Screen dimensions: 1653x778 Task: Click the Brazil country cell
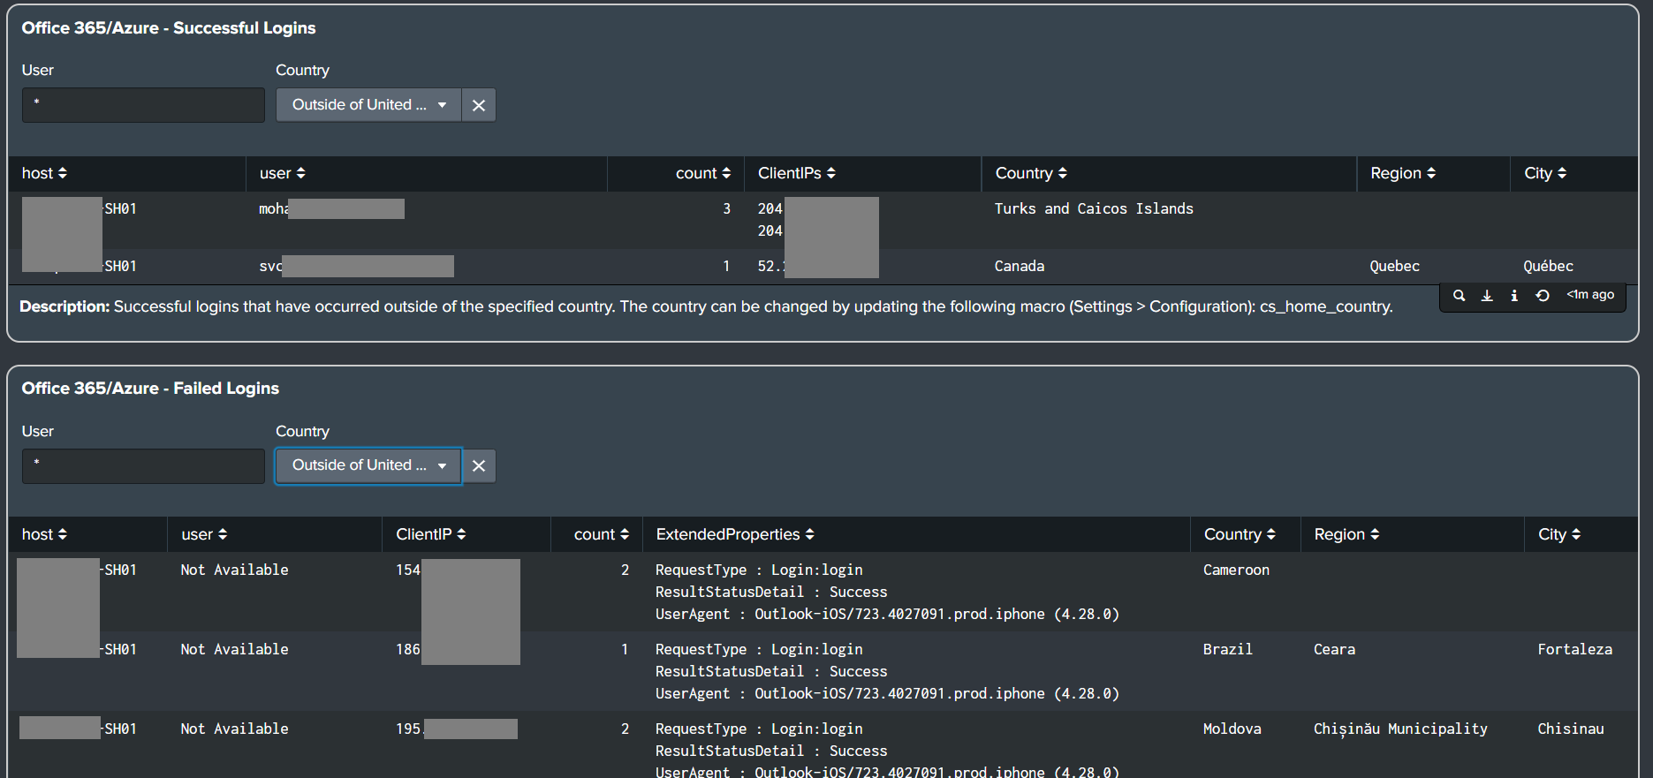tap(1228, 649)
